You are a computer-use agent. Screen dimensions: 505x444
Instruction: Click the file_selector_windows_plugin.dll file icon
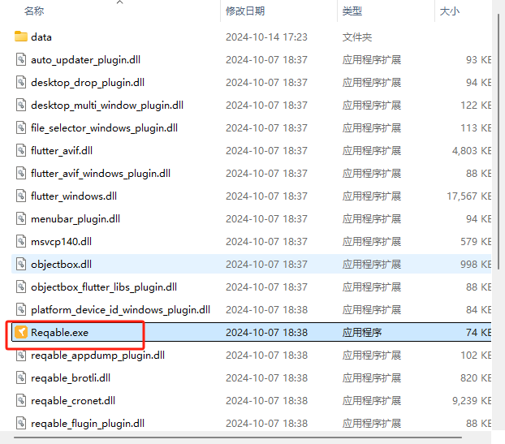coord(21,127)
